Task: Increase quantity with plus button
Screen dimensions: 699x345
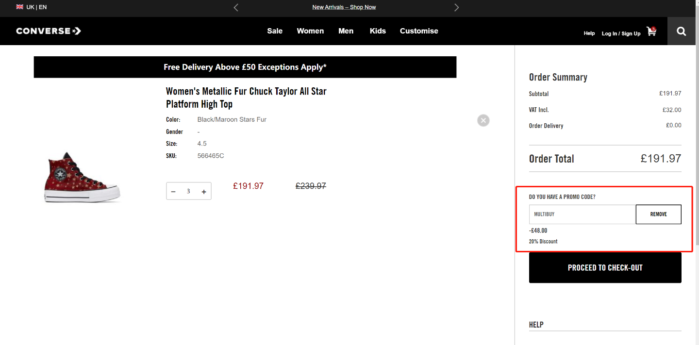Action: point(204,192)
